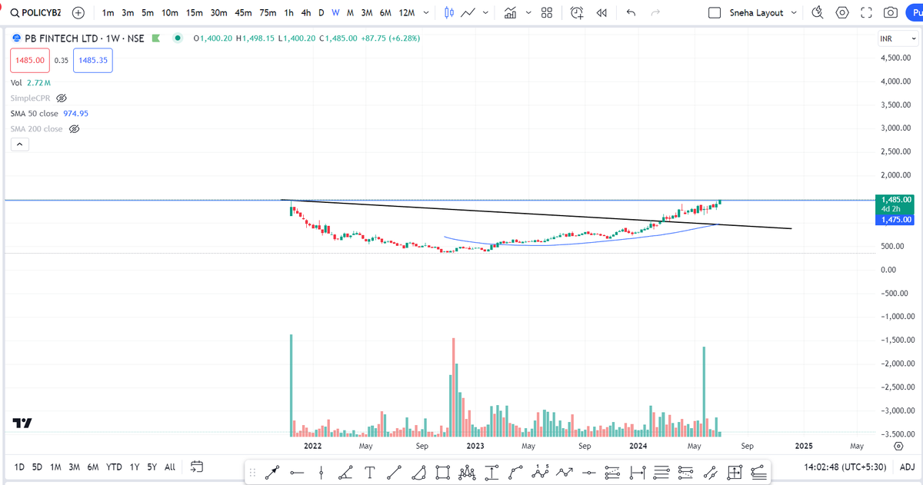923x485 pixels.
Task: Start bar replay with the rewind icon
Action: [601, 13]
